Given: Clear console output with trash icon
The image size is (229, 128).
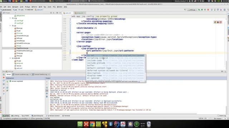Looking at the screenshot, I should click(x=47, y=96).
